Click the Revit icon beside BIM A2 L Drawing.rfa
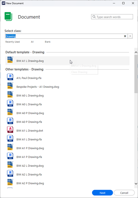Screen dimensions: 138x198 coord(10,174)
